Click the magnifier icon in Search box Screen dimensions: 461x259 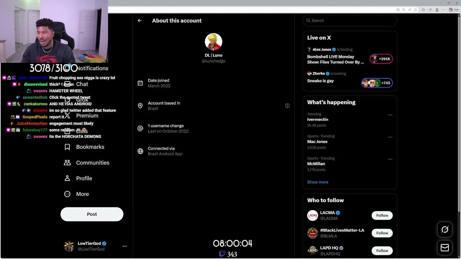point(308,21)
